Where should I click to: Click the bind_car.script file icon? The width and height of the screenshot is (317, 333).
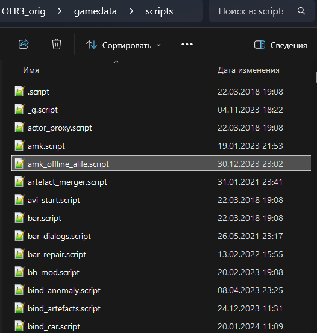[19, 326]
